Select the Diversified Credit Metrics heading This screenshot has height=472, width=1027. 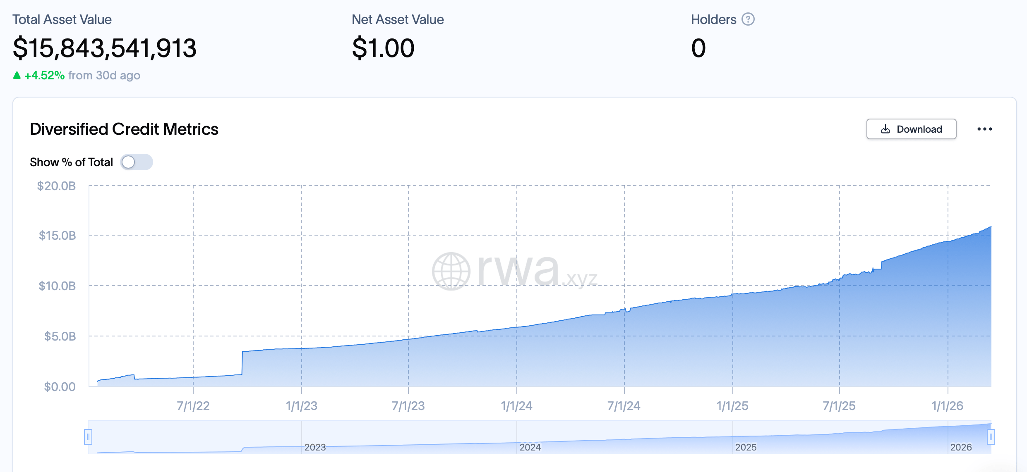(x=124, y=129)
